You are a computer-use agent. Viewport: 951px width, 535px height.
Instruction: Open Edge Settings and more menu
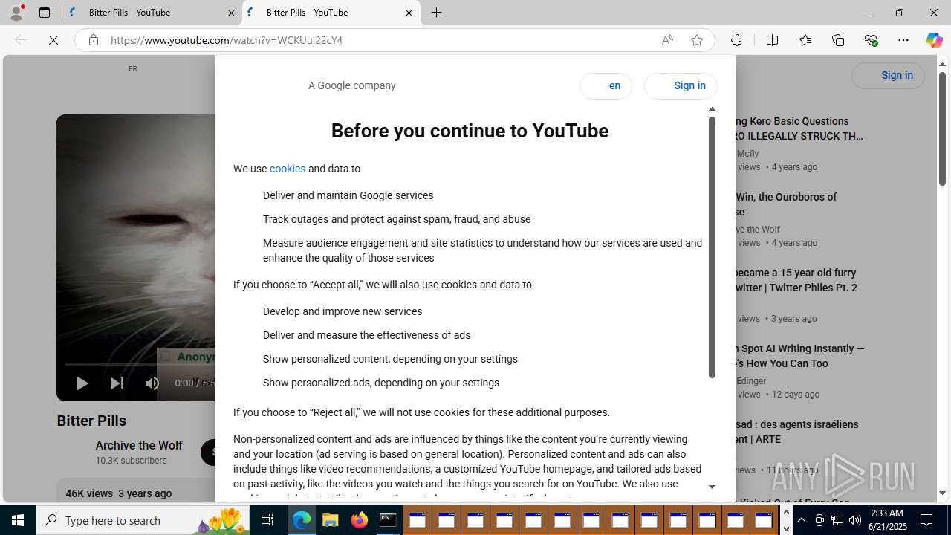click(x=903, y=40)
